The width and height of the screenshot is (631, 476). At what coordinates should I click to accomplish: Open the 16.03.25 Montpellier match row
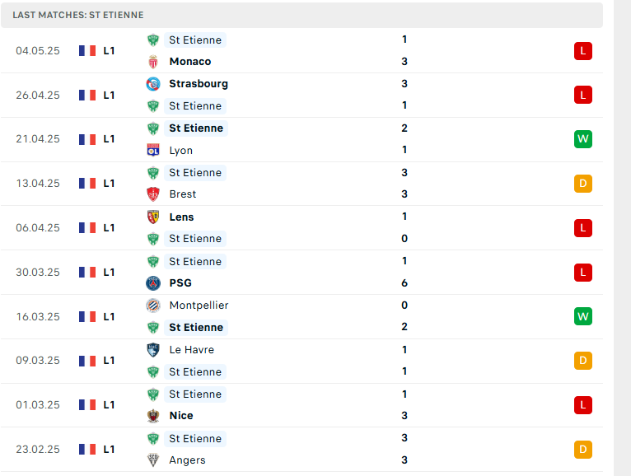click(301, 317)
